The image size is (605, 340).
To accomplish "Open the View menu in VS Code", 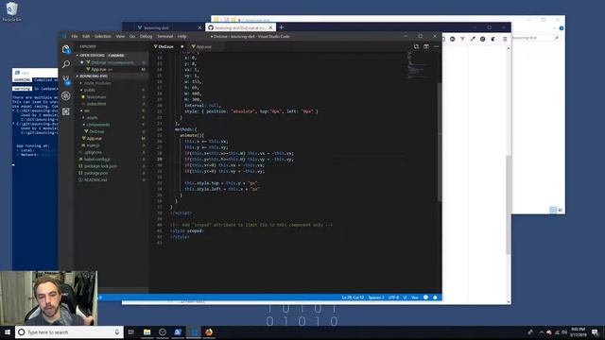I will [120, 36].
